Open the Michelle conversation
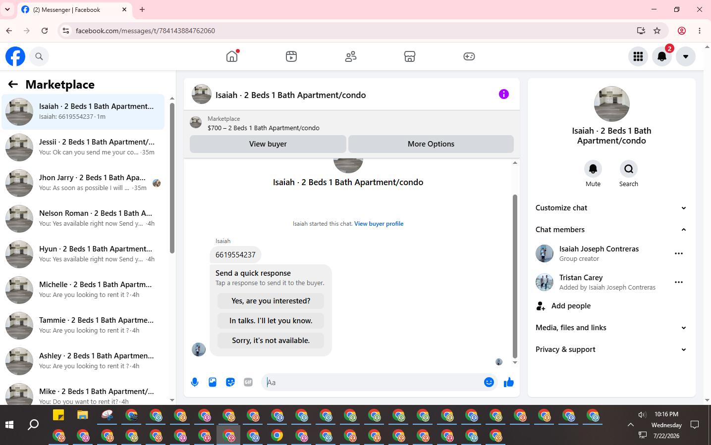Screen dimensions: 711x445 tap(83, 290)
